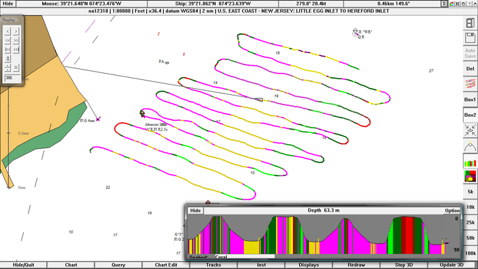This screenshot has height=269, width=478.
Task: Open the Chart Edit menu
Action: click(166, 265)
